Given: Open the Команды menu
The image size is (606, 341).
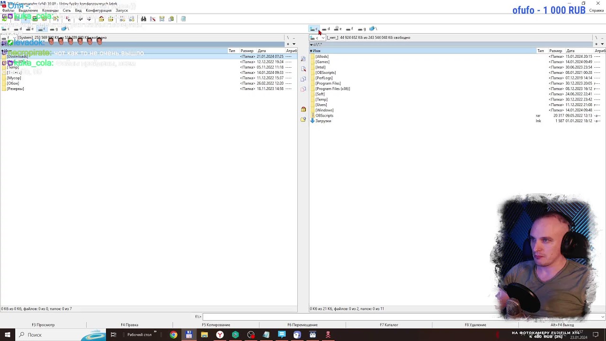Looking at the screenshot, I should point(50,10).
